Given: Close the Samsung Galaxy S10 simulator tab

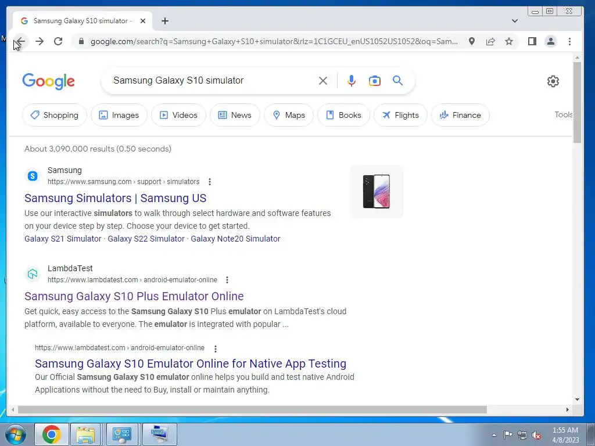Looking at the screenshot, I should click(x=143, y=21).
